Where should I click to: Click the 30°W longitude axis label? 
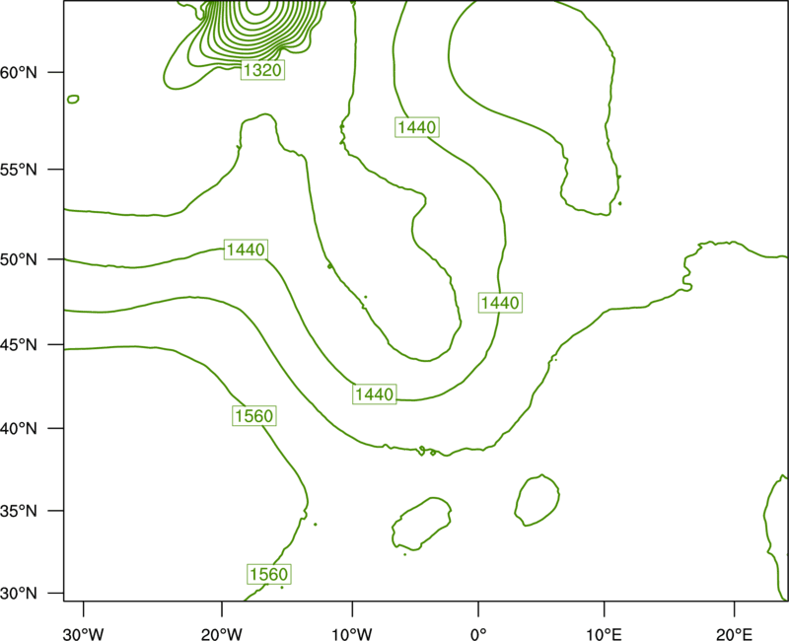point(83,634)
